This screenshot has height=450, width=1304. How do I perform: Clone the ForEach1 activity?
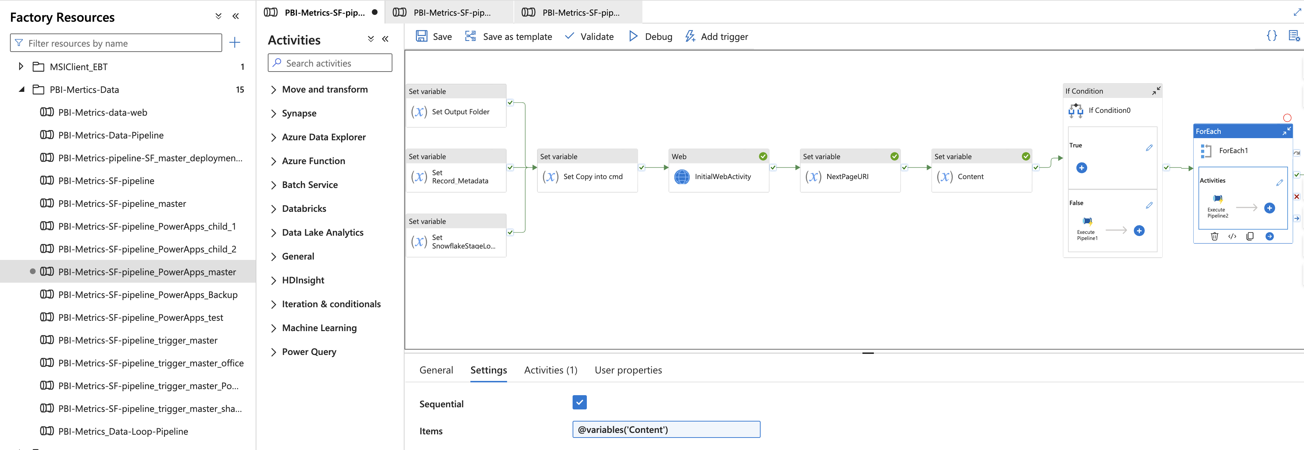coord(1250,236)
